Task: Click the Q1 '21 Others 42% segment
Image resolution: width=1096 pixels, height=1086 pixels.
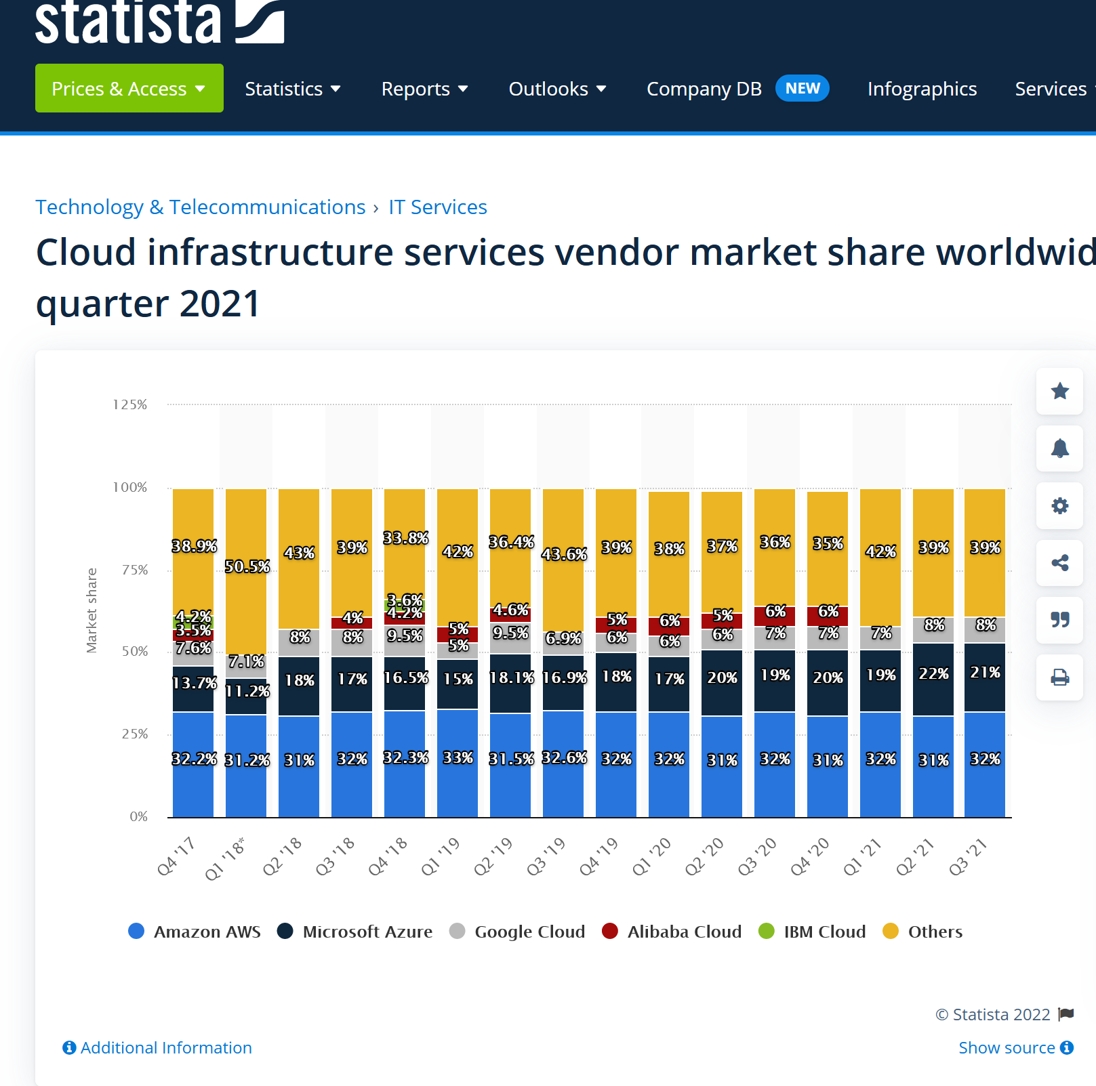Action: [880, 558]
